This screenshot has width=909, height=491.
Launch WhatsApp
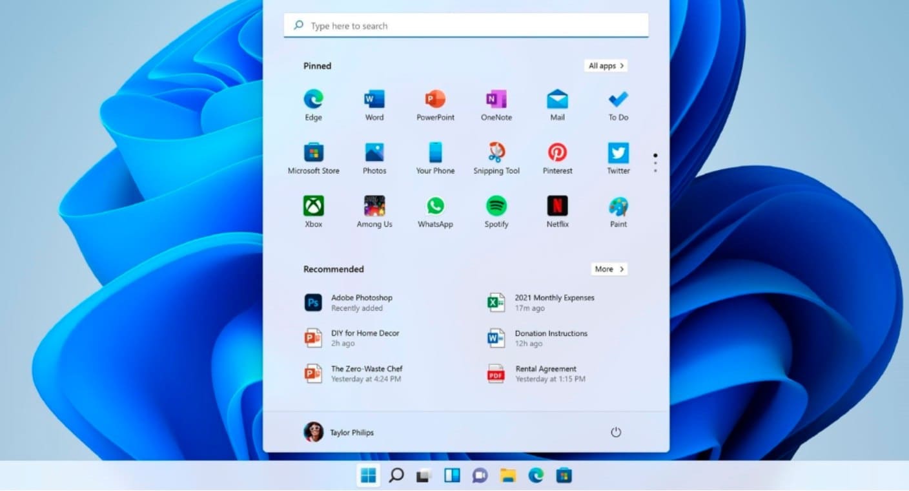(435, 207)
